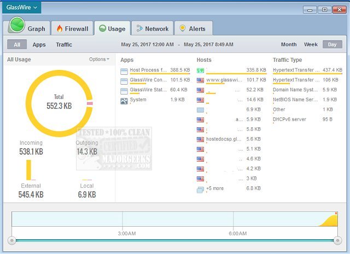This screenshot has width=350, height=254.
Task: Switch time range to Day
Action: pos(332,44)
